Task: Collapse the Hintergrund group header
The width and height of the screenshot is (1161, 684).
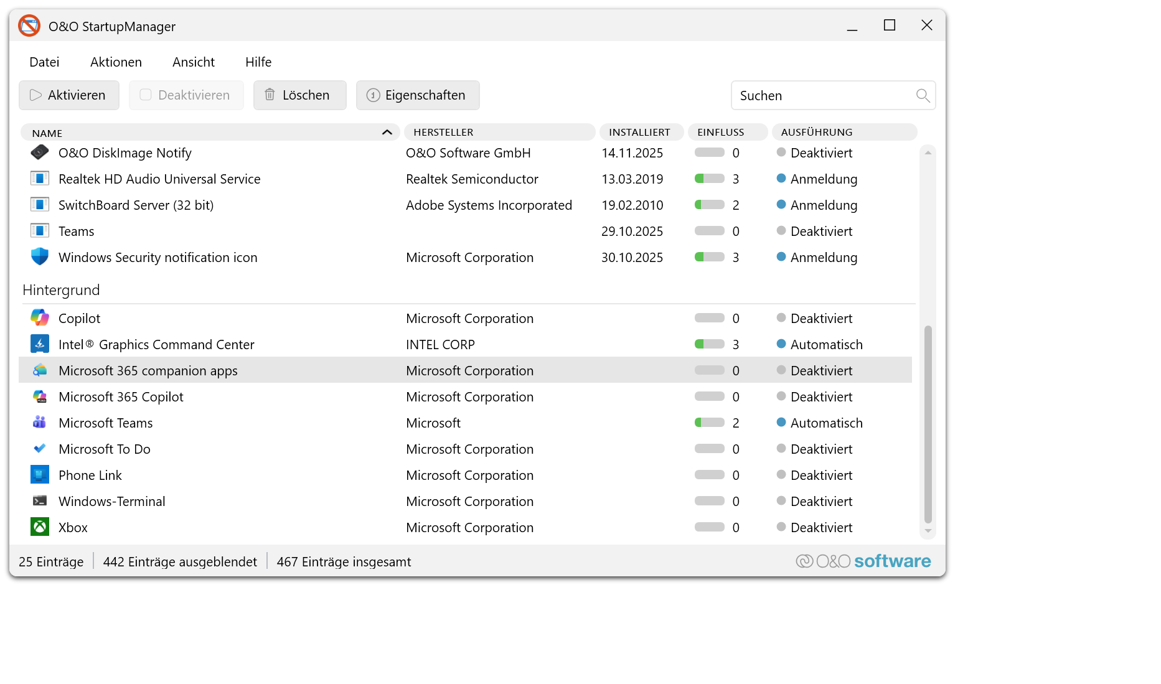Action: tap(61, 290)
